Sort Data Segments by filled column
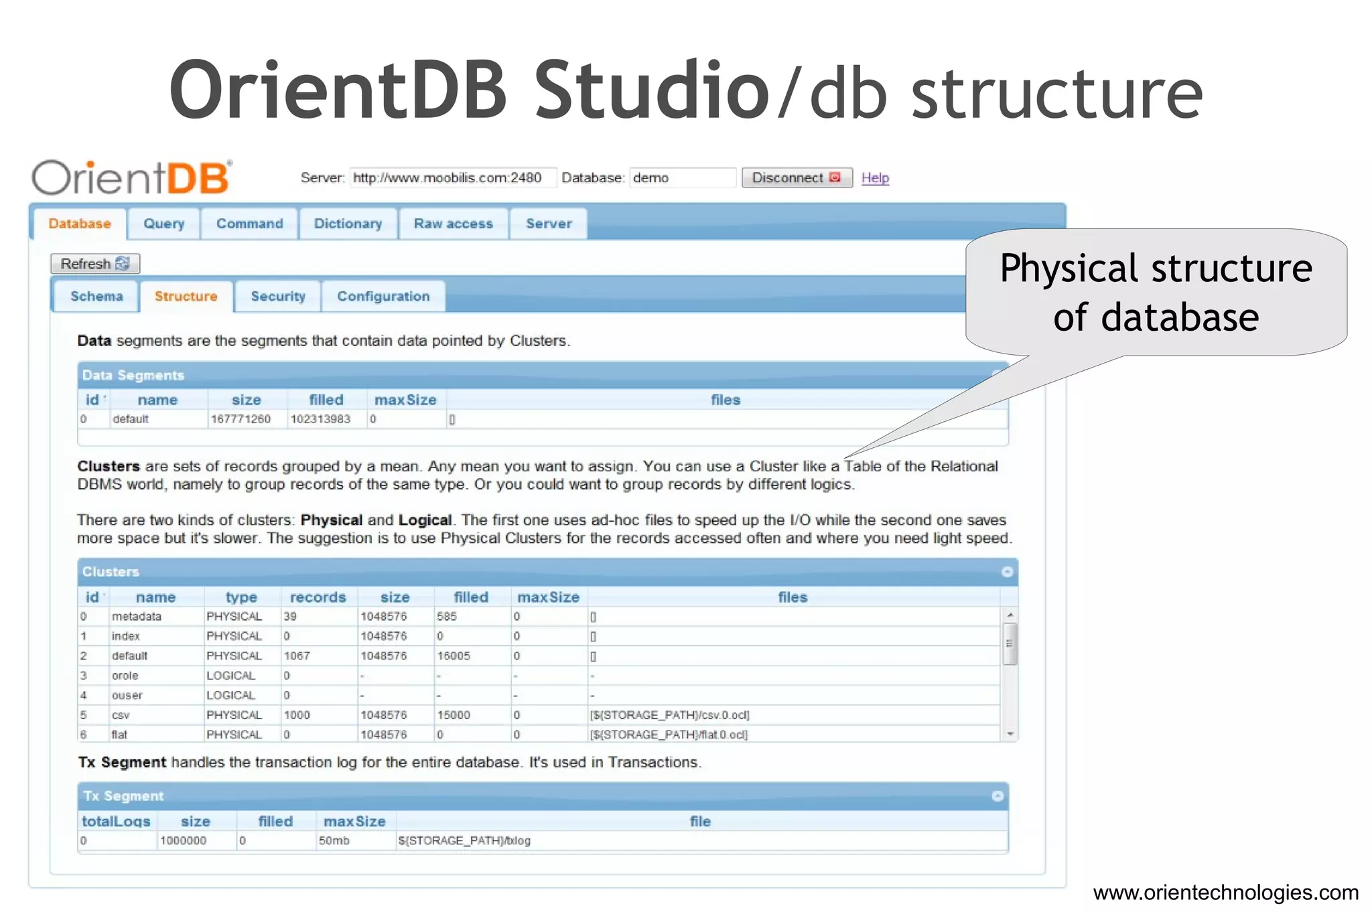 (326, 400)
